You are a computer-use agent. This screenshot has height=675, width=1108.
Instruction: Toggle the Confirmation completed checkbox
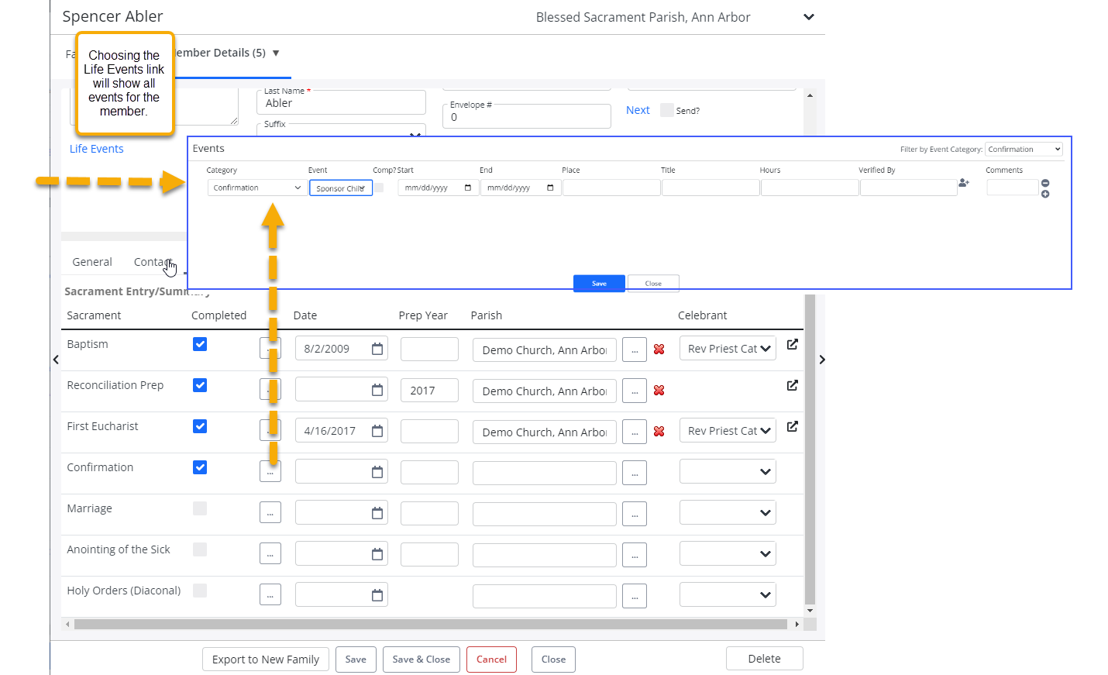point(200,467)
